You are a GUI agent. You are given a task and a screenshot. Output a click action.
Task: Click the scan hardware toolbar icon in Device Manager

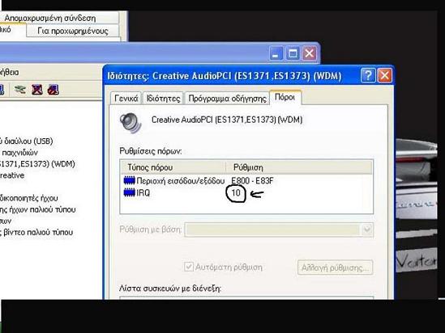click(x=20, y=90)
